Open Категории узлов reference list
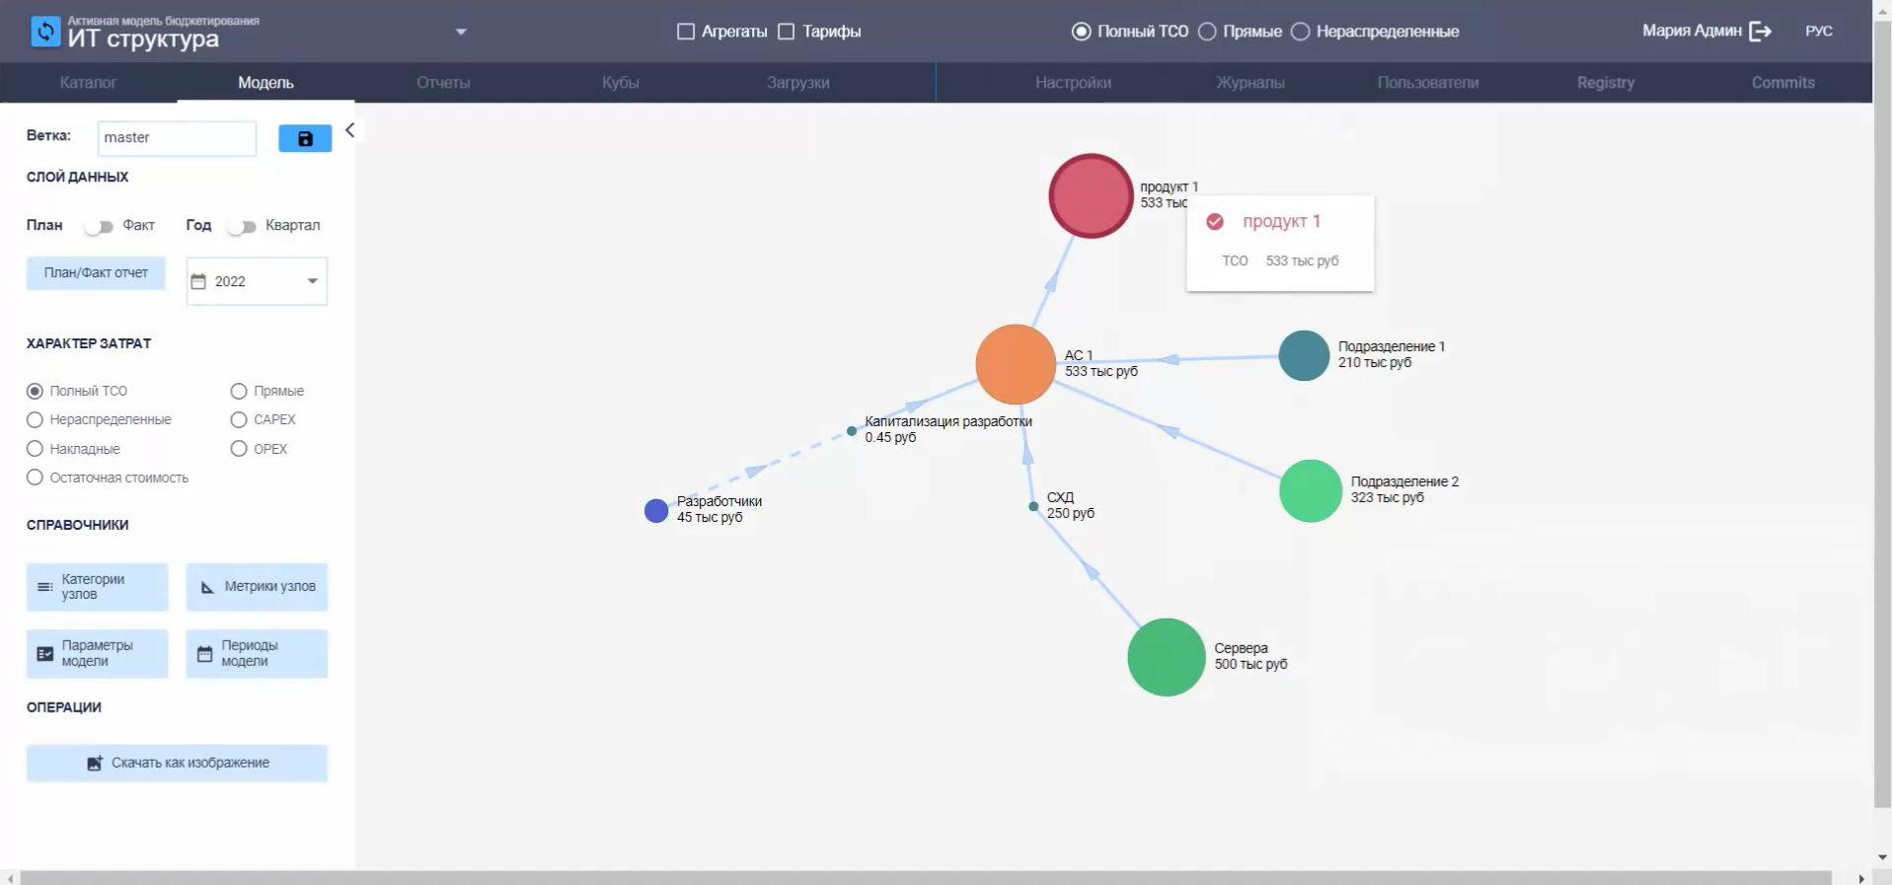The height and width of the screenshot is (885, 1892). click(x=97, y=587)
